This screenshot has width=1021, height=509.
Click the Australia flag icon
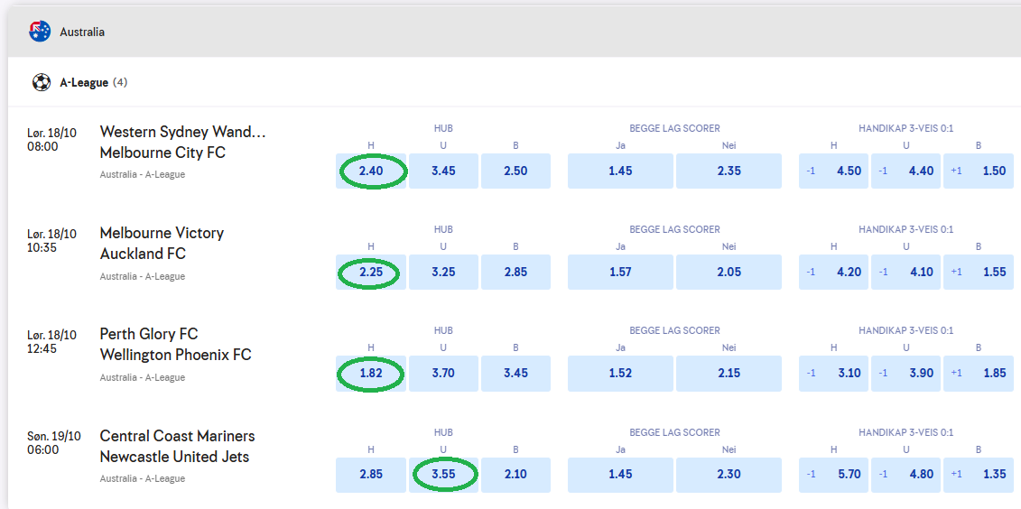(40, 32)
